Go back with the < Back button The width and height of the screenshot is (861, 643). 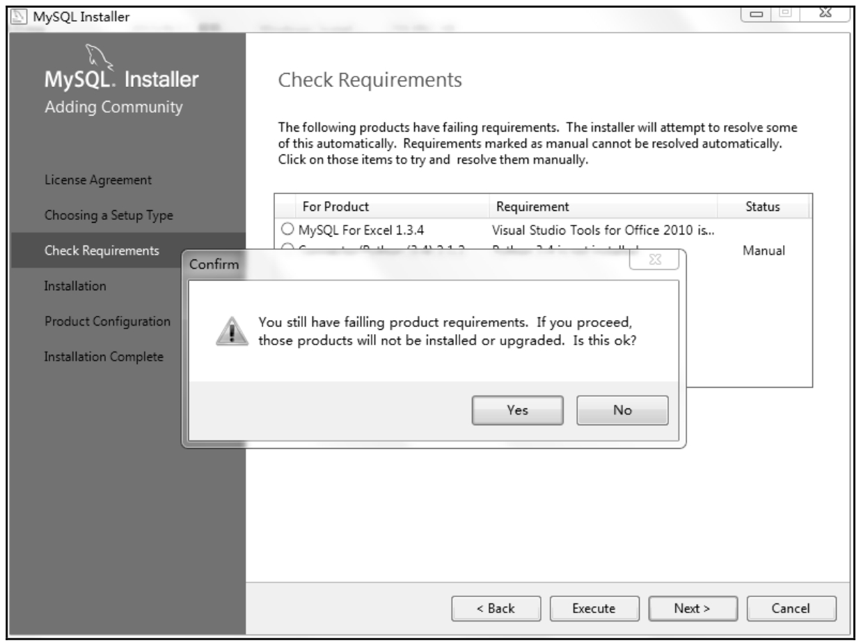(496, 608)
